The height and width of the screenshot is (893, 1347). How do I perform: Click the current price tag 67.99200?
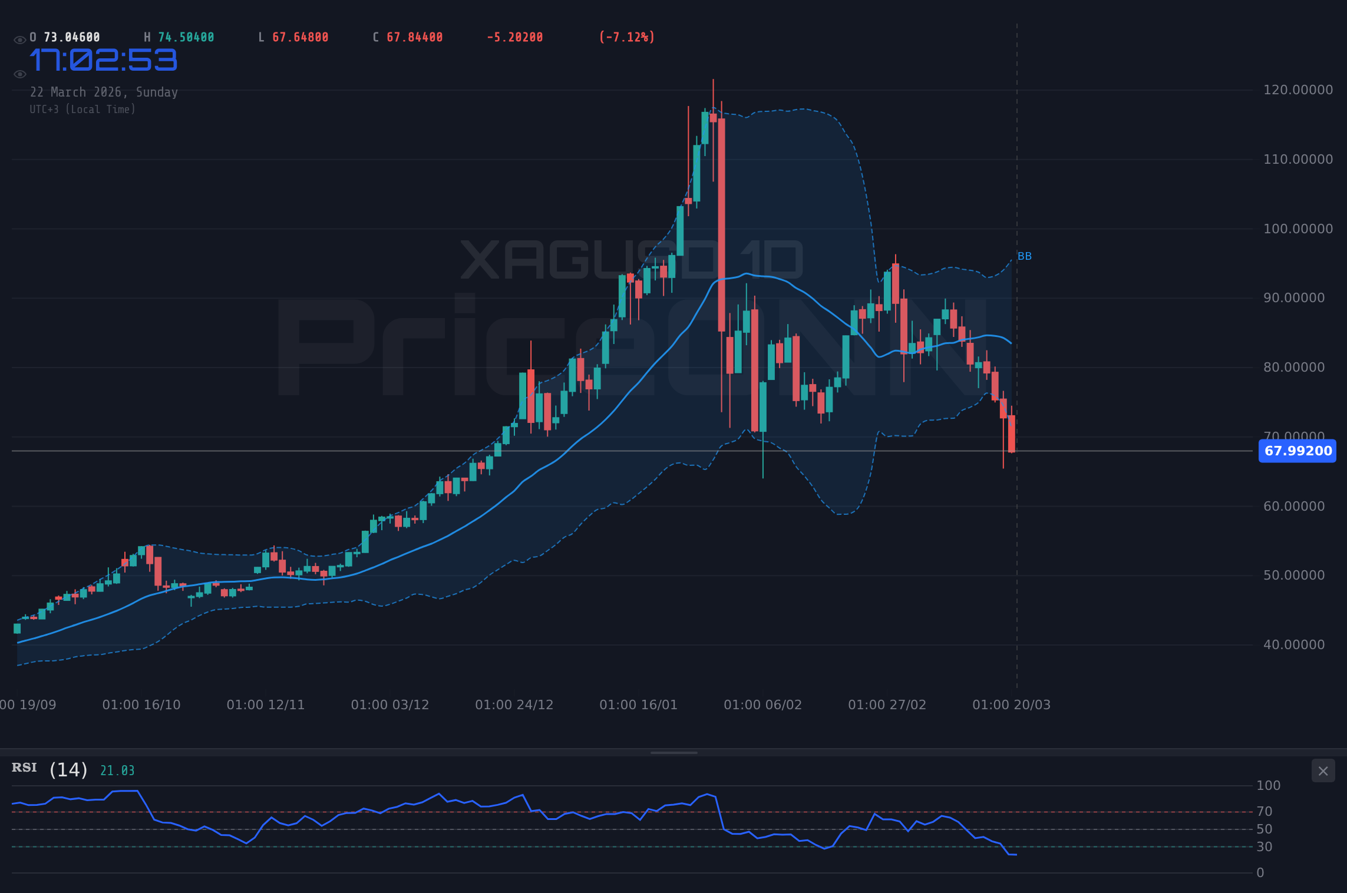(1296, 451)
